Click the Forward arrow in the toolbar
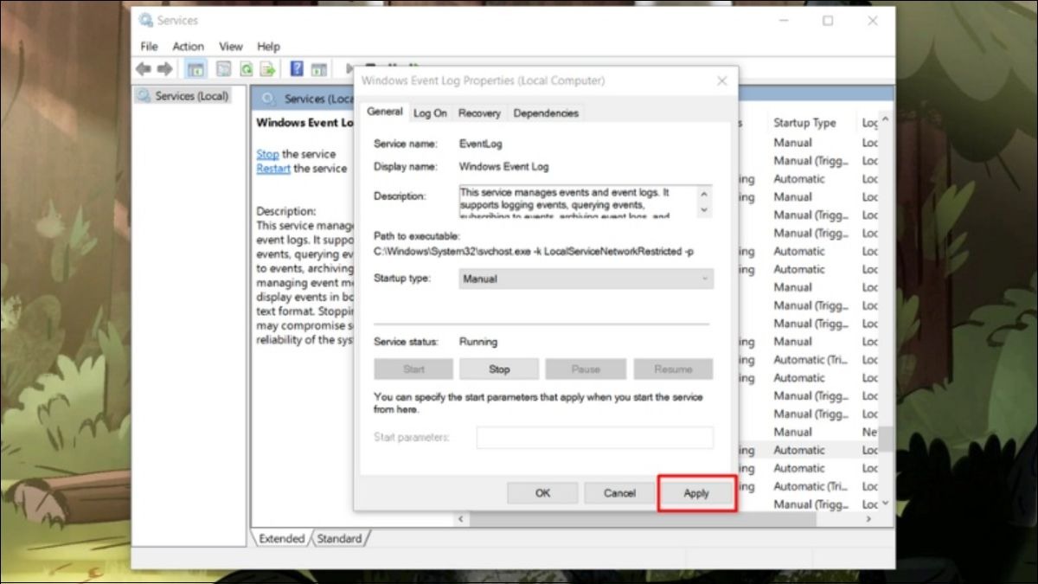This screenshot has height=584, width=1038. [164, 69]
